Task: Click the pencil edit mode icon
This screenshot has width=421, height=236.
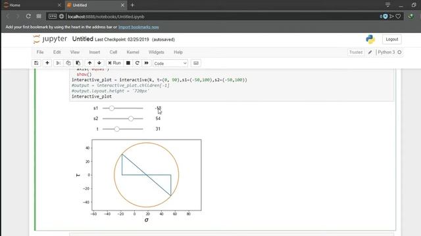Action: [x=370, y=52]
